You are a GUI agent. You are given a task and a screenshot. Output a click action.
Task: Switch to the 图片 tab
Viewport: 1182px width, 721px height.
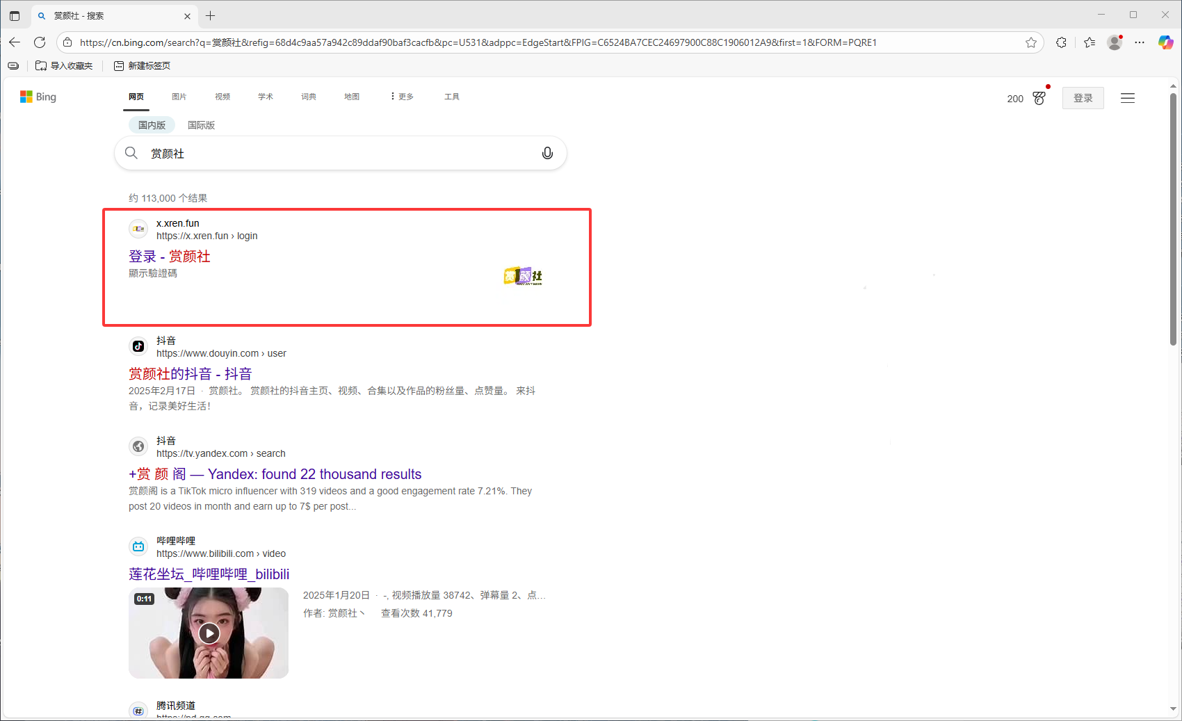(x=179, y=97)
